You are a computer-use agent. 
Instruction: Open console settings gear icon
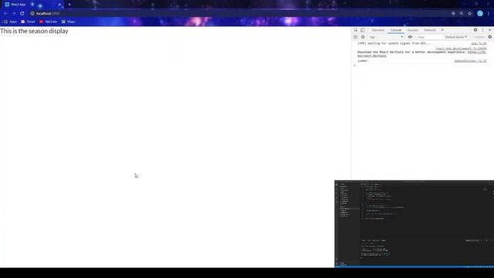pyautogui.click(x=490, y=37)
